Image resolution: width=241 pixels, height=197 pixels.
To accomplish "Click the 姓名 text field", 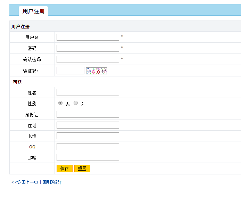I will coord(88,92).
